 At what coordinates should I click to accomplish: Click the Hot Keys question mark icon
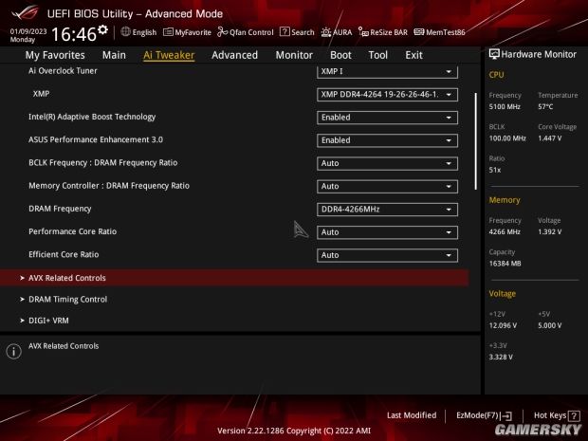(x=574, y=416)
